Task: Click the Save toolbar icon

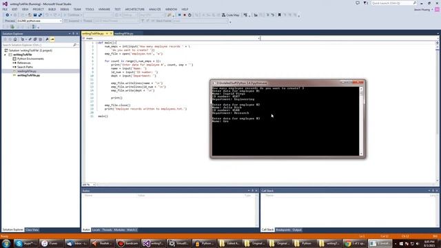Action: tap(35, 15)
